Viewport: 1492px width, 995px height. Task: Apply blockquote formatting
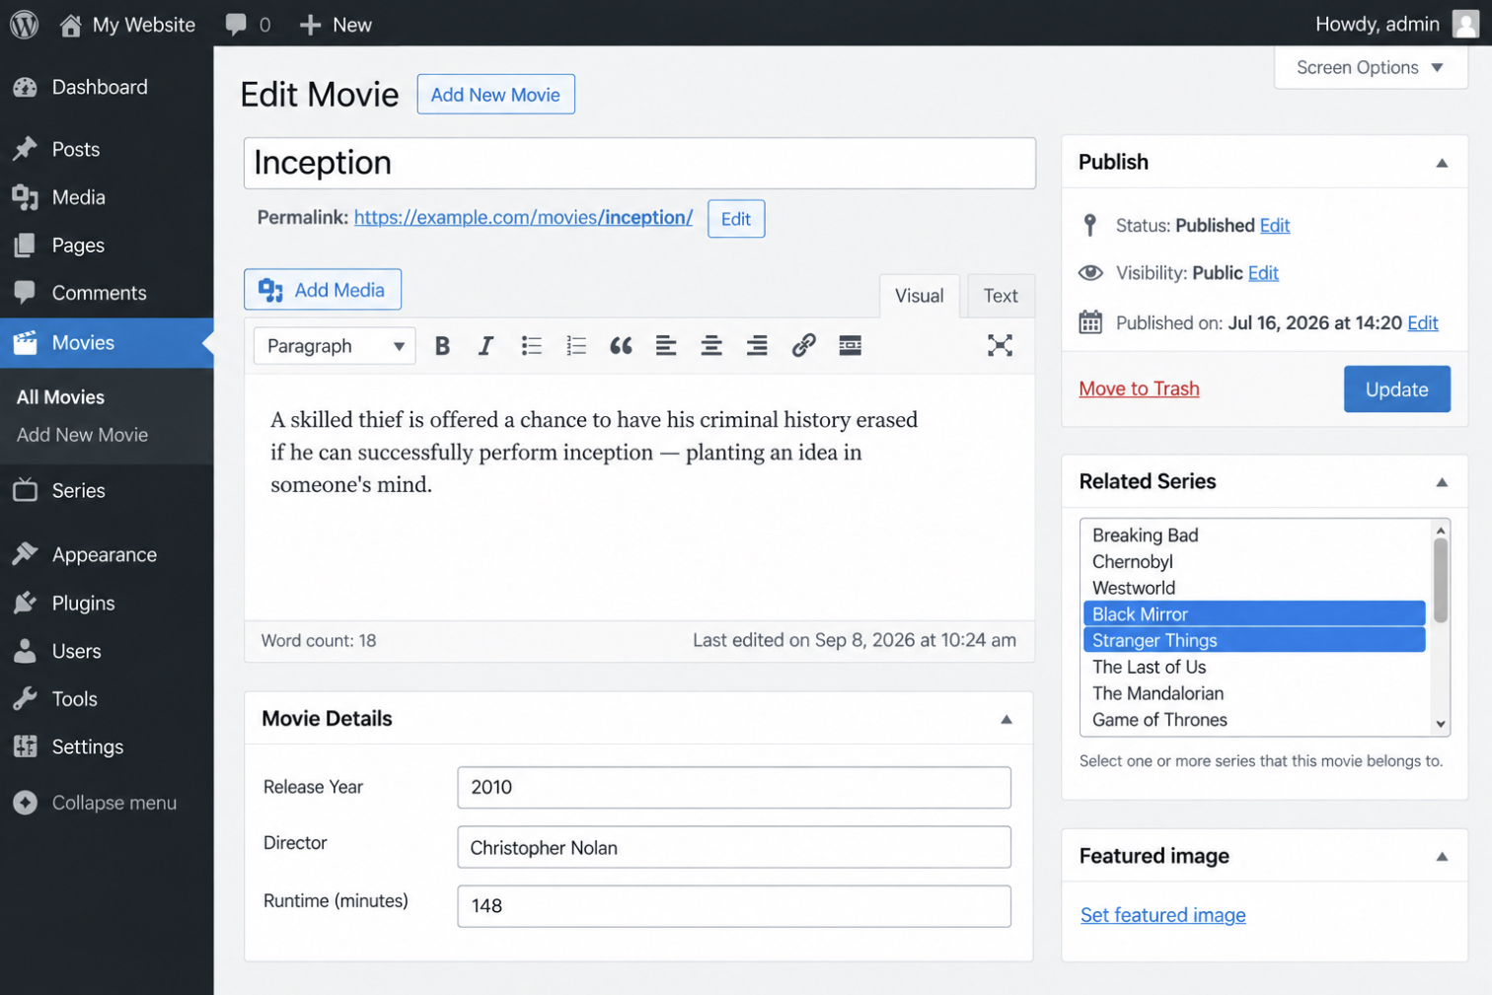click(x=621, y=346)
